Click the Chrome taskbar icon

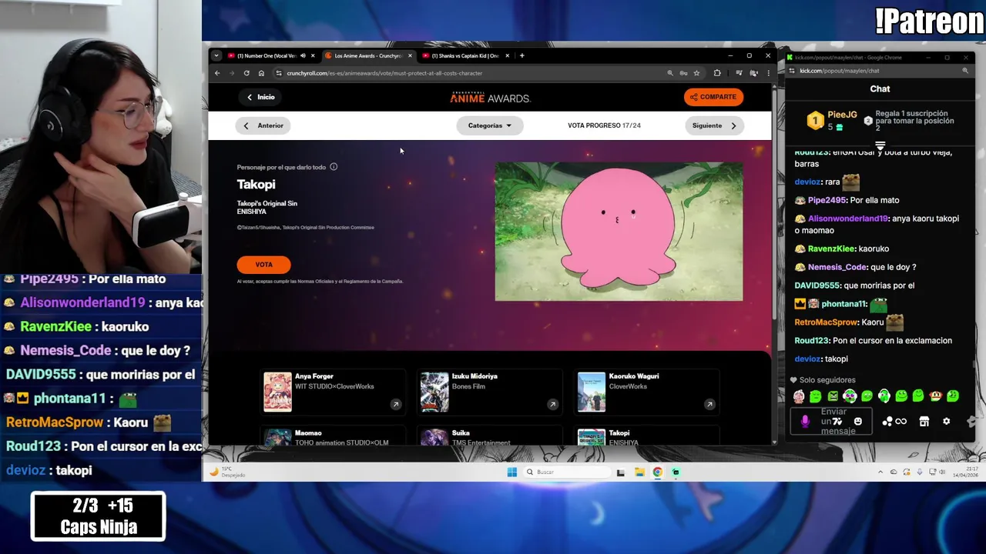point(658,472)
